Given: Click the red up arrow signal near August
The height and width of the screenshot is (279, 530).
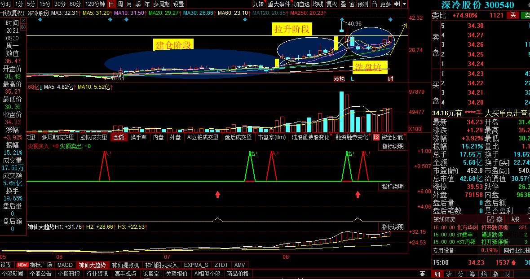Looking at the screenshot, I should click(x=358, y=194).
